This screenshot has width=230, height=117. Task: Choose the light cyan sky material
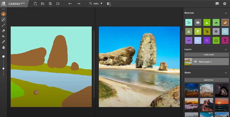coord(189,22)
